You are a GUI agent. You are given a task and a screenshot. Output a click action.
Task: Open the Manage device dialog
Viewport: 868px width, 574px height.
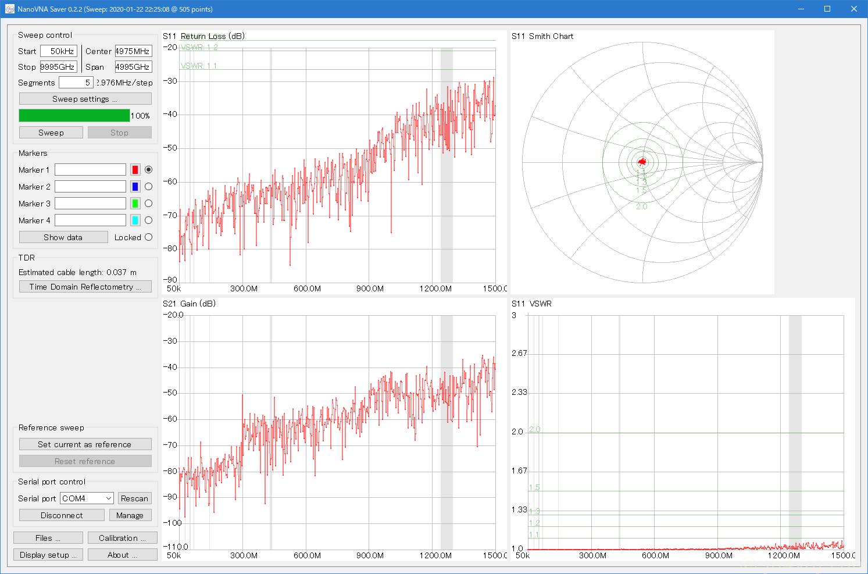[130, 515]
